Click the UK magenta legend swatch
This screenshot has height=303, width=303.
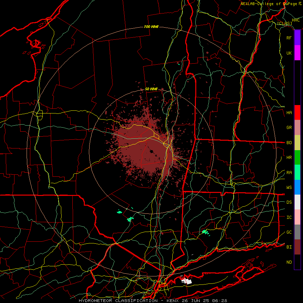click(297, 53)
